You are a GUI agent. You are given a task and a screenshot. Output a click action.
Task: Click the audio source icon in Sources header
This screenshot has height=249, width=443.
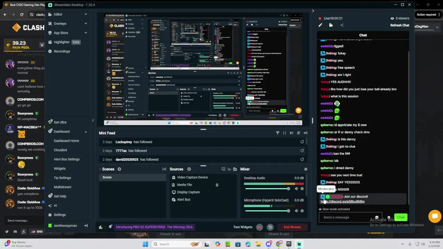click(x=229, y=169)
